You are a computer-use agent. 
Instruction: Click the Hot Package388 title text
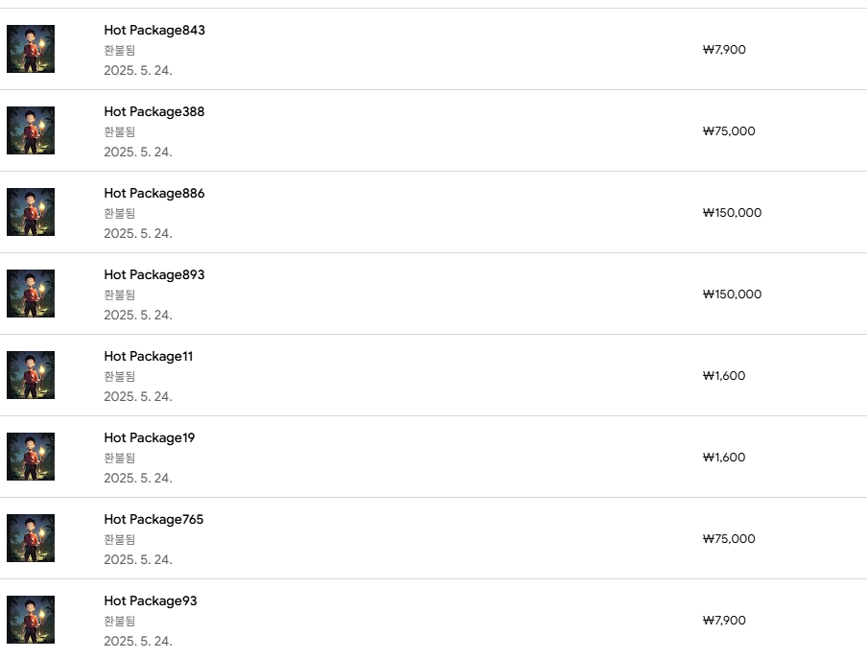(154, 111)
